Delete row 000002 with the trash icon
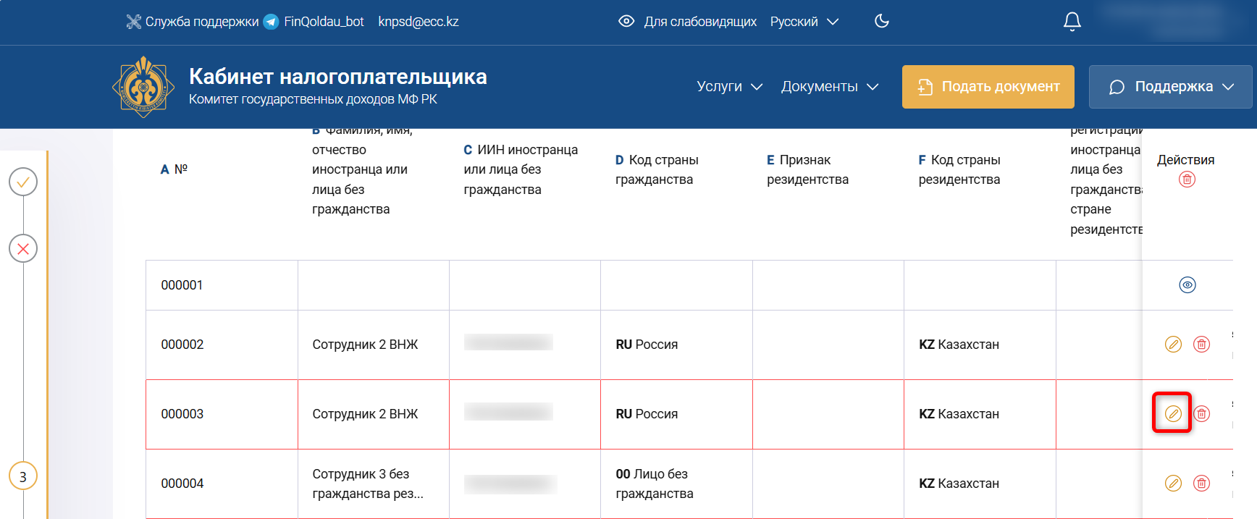The width and height of the screenshot is (1257, 519). tap(1201, 345)
